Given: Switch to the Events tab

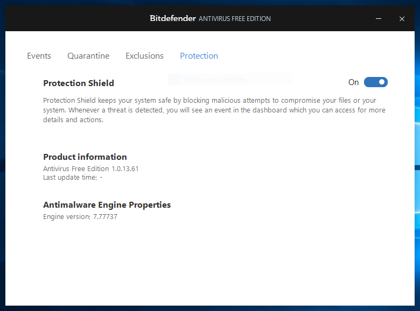Looking at the screenshot, I should (39, 56).
